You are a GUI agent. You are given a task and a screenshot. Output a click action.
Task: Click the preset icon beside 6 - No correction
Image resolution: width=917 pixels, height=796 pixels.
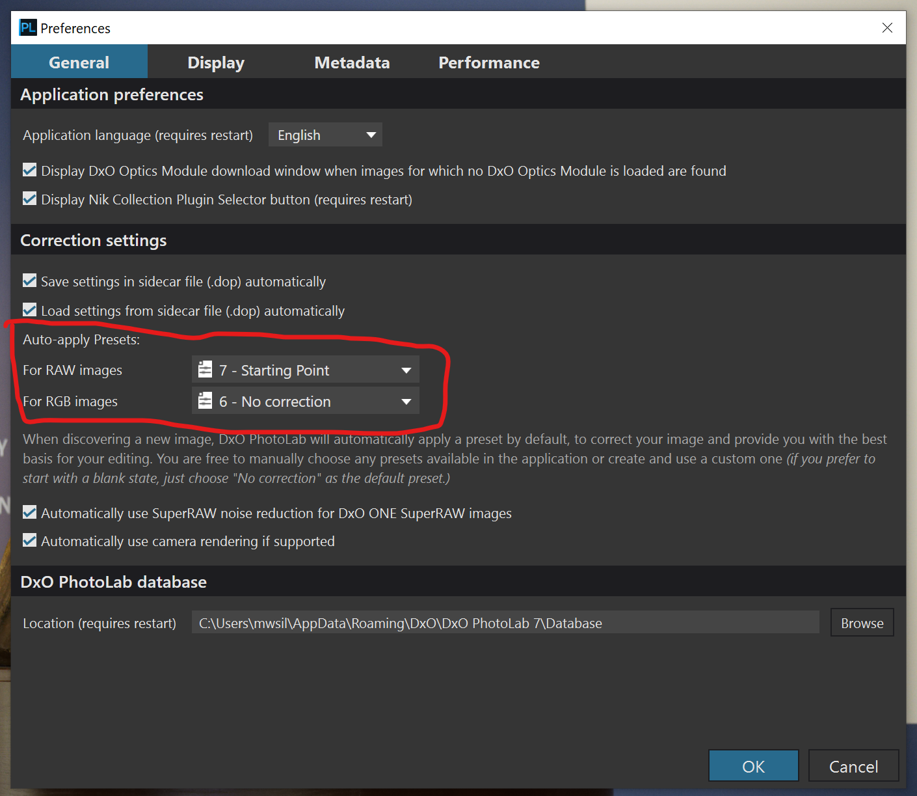click(x=205, y=400)
